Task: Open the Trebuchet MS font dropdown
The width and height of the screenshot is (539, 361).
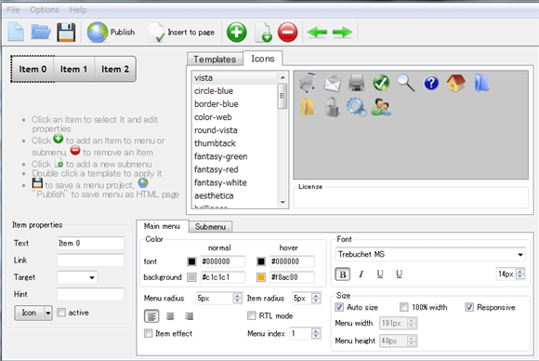Action: coord(430,254)
